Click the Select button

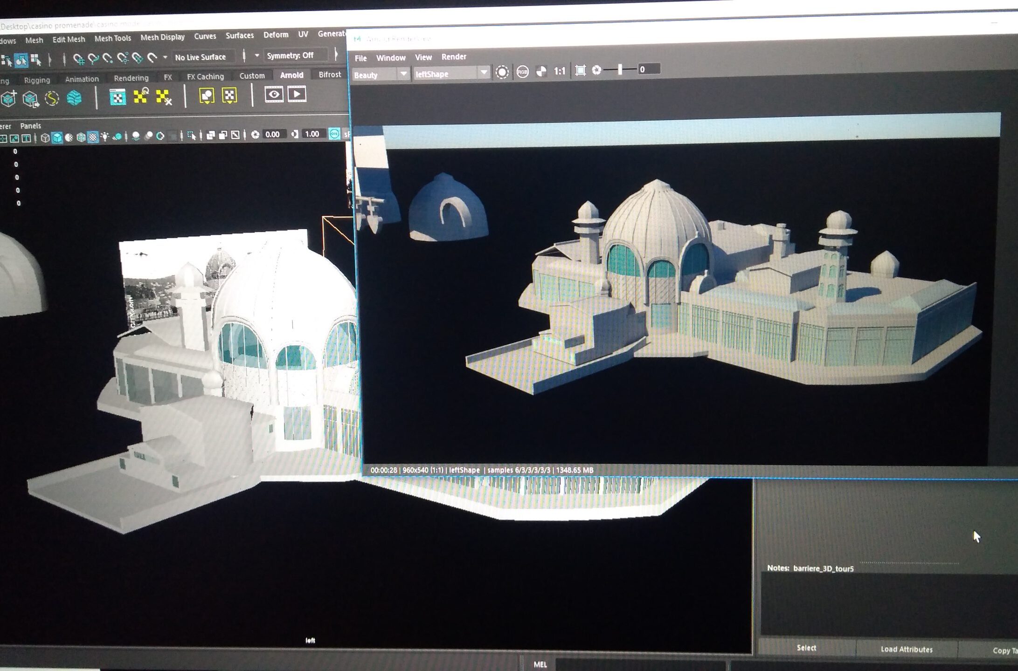(x=806, y=648)
